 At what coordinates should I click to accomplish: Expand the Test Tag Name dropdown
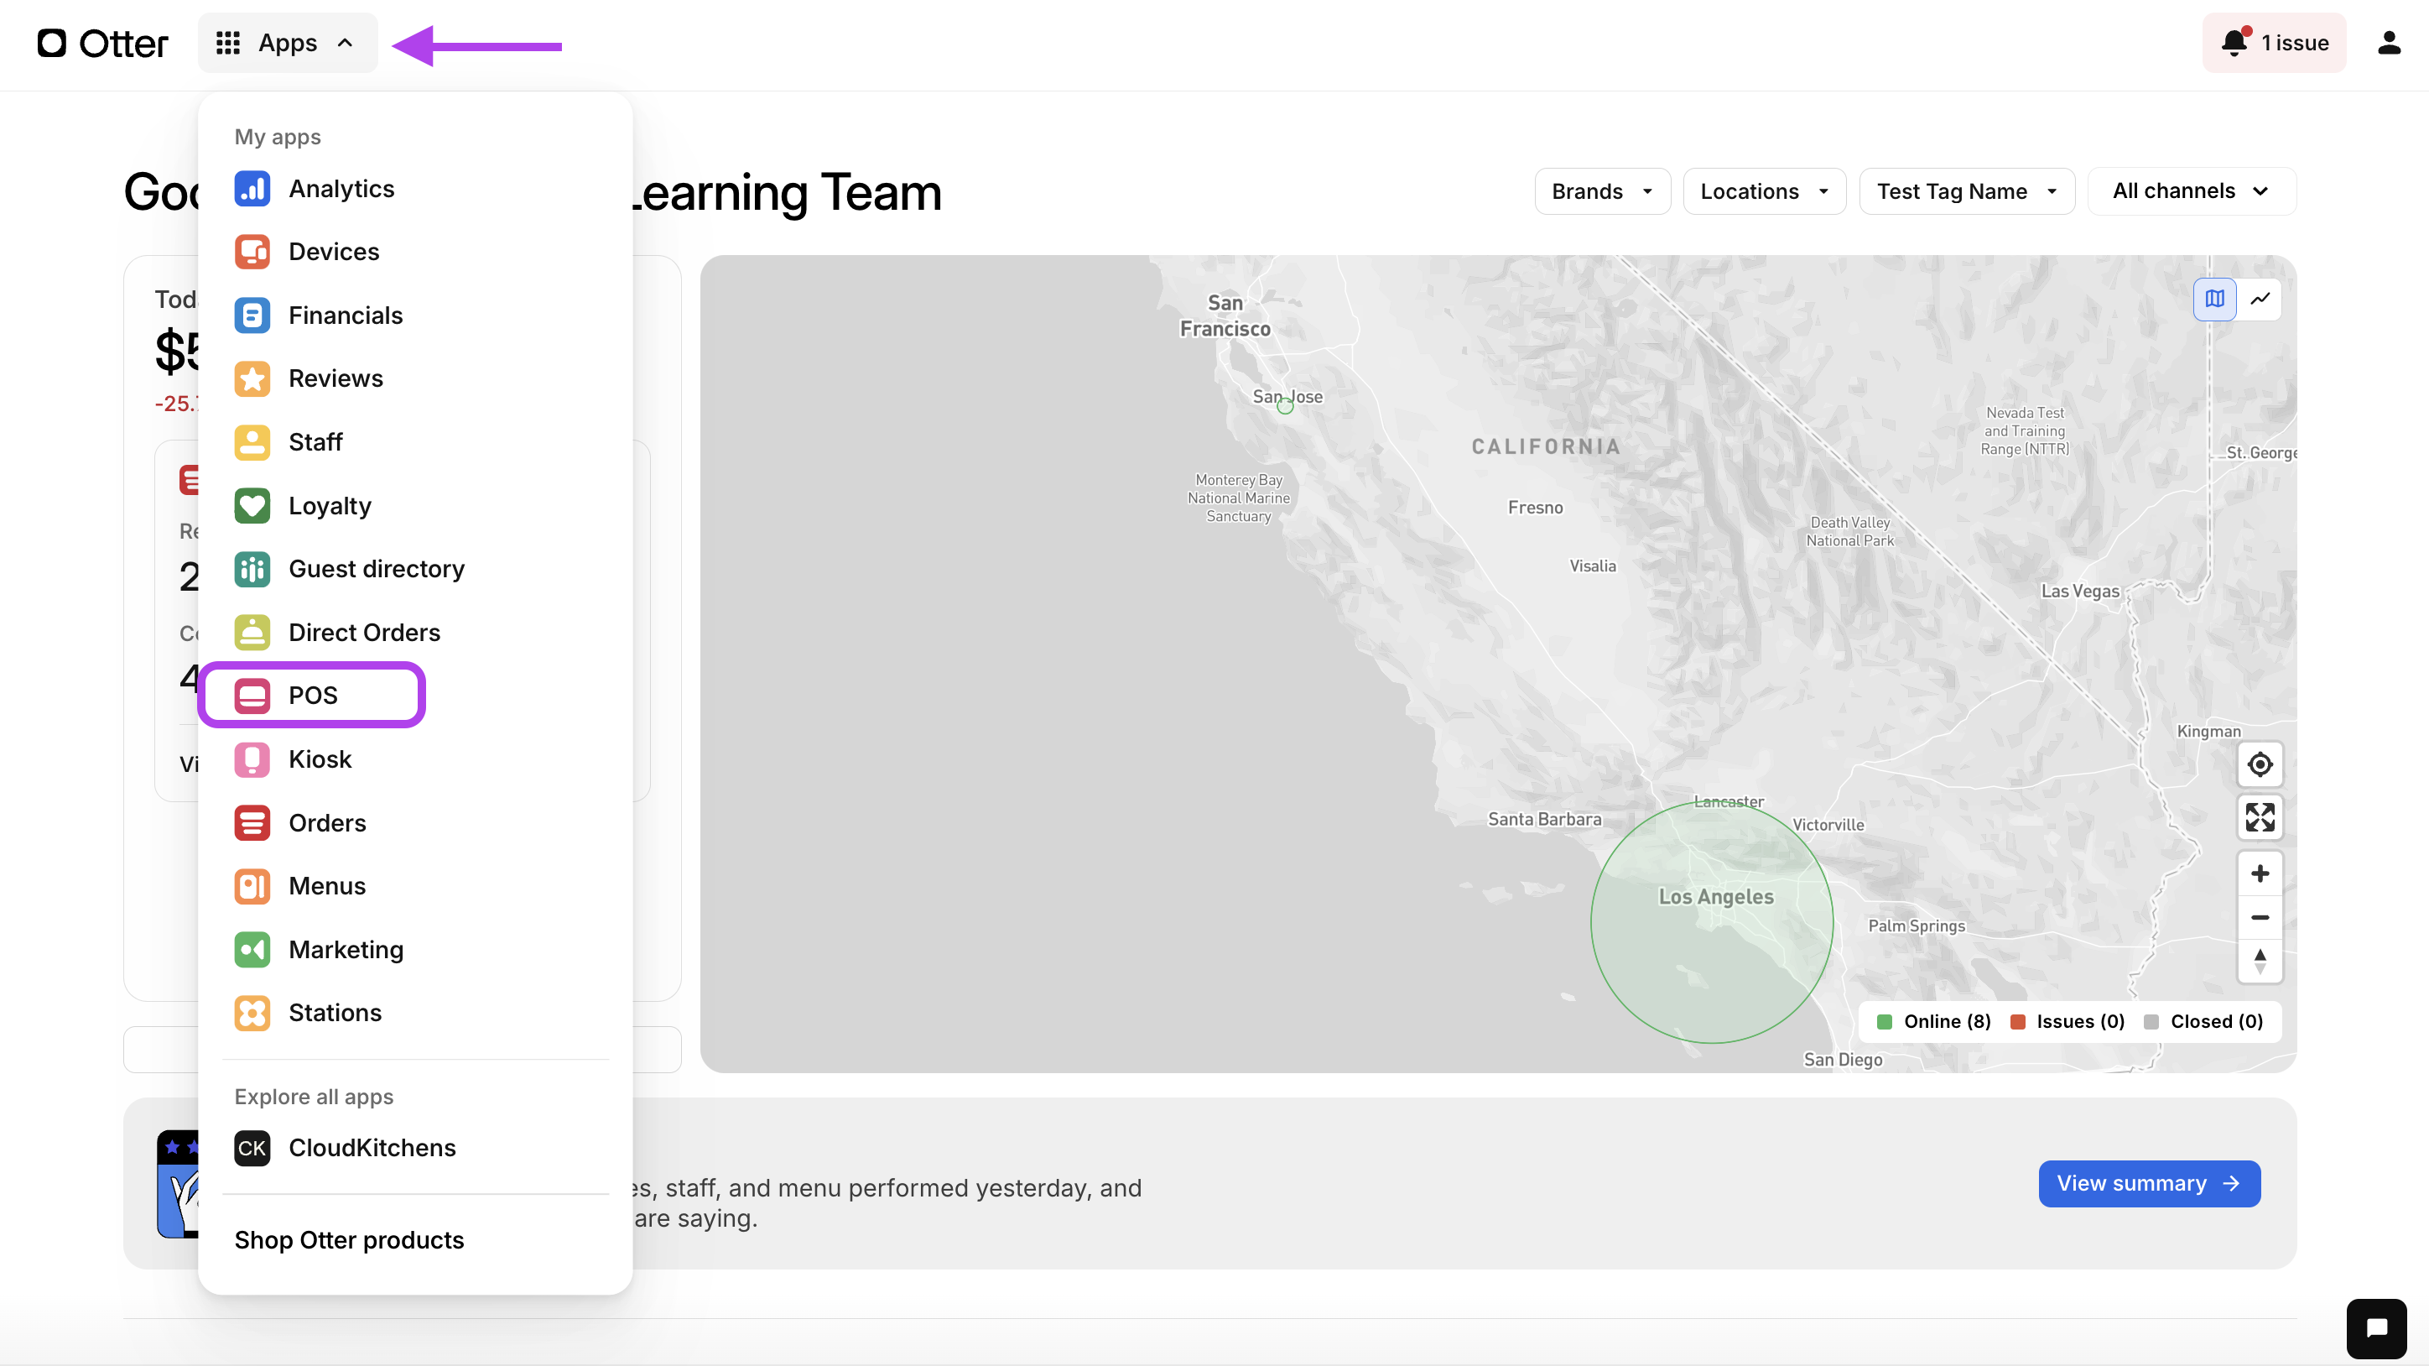(x=1967, y=191)
